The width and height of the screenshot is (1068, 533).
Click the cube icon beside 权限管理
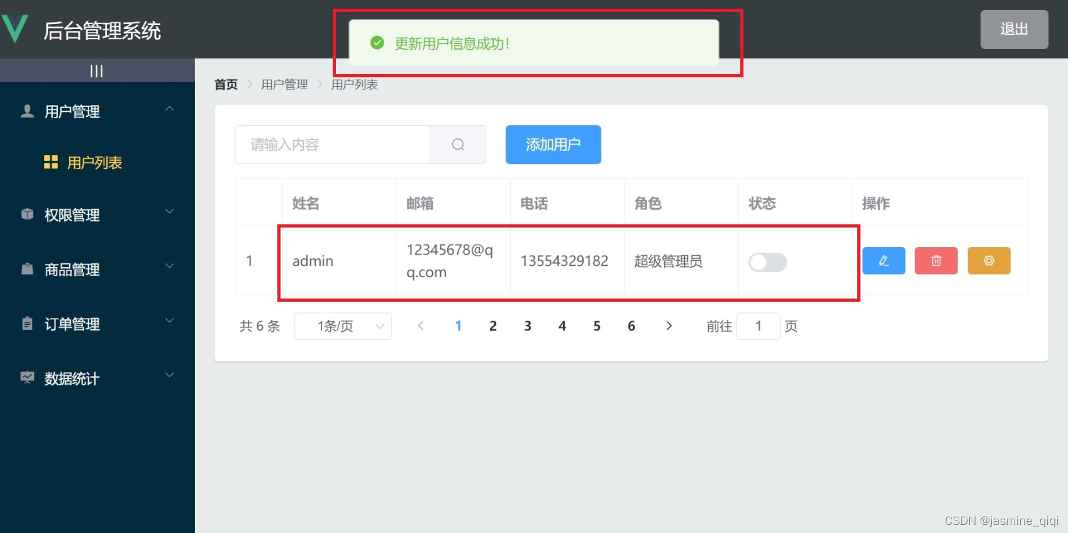27,214
